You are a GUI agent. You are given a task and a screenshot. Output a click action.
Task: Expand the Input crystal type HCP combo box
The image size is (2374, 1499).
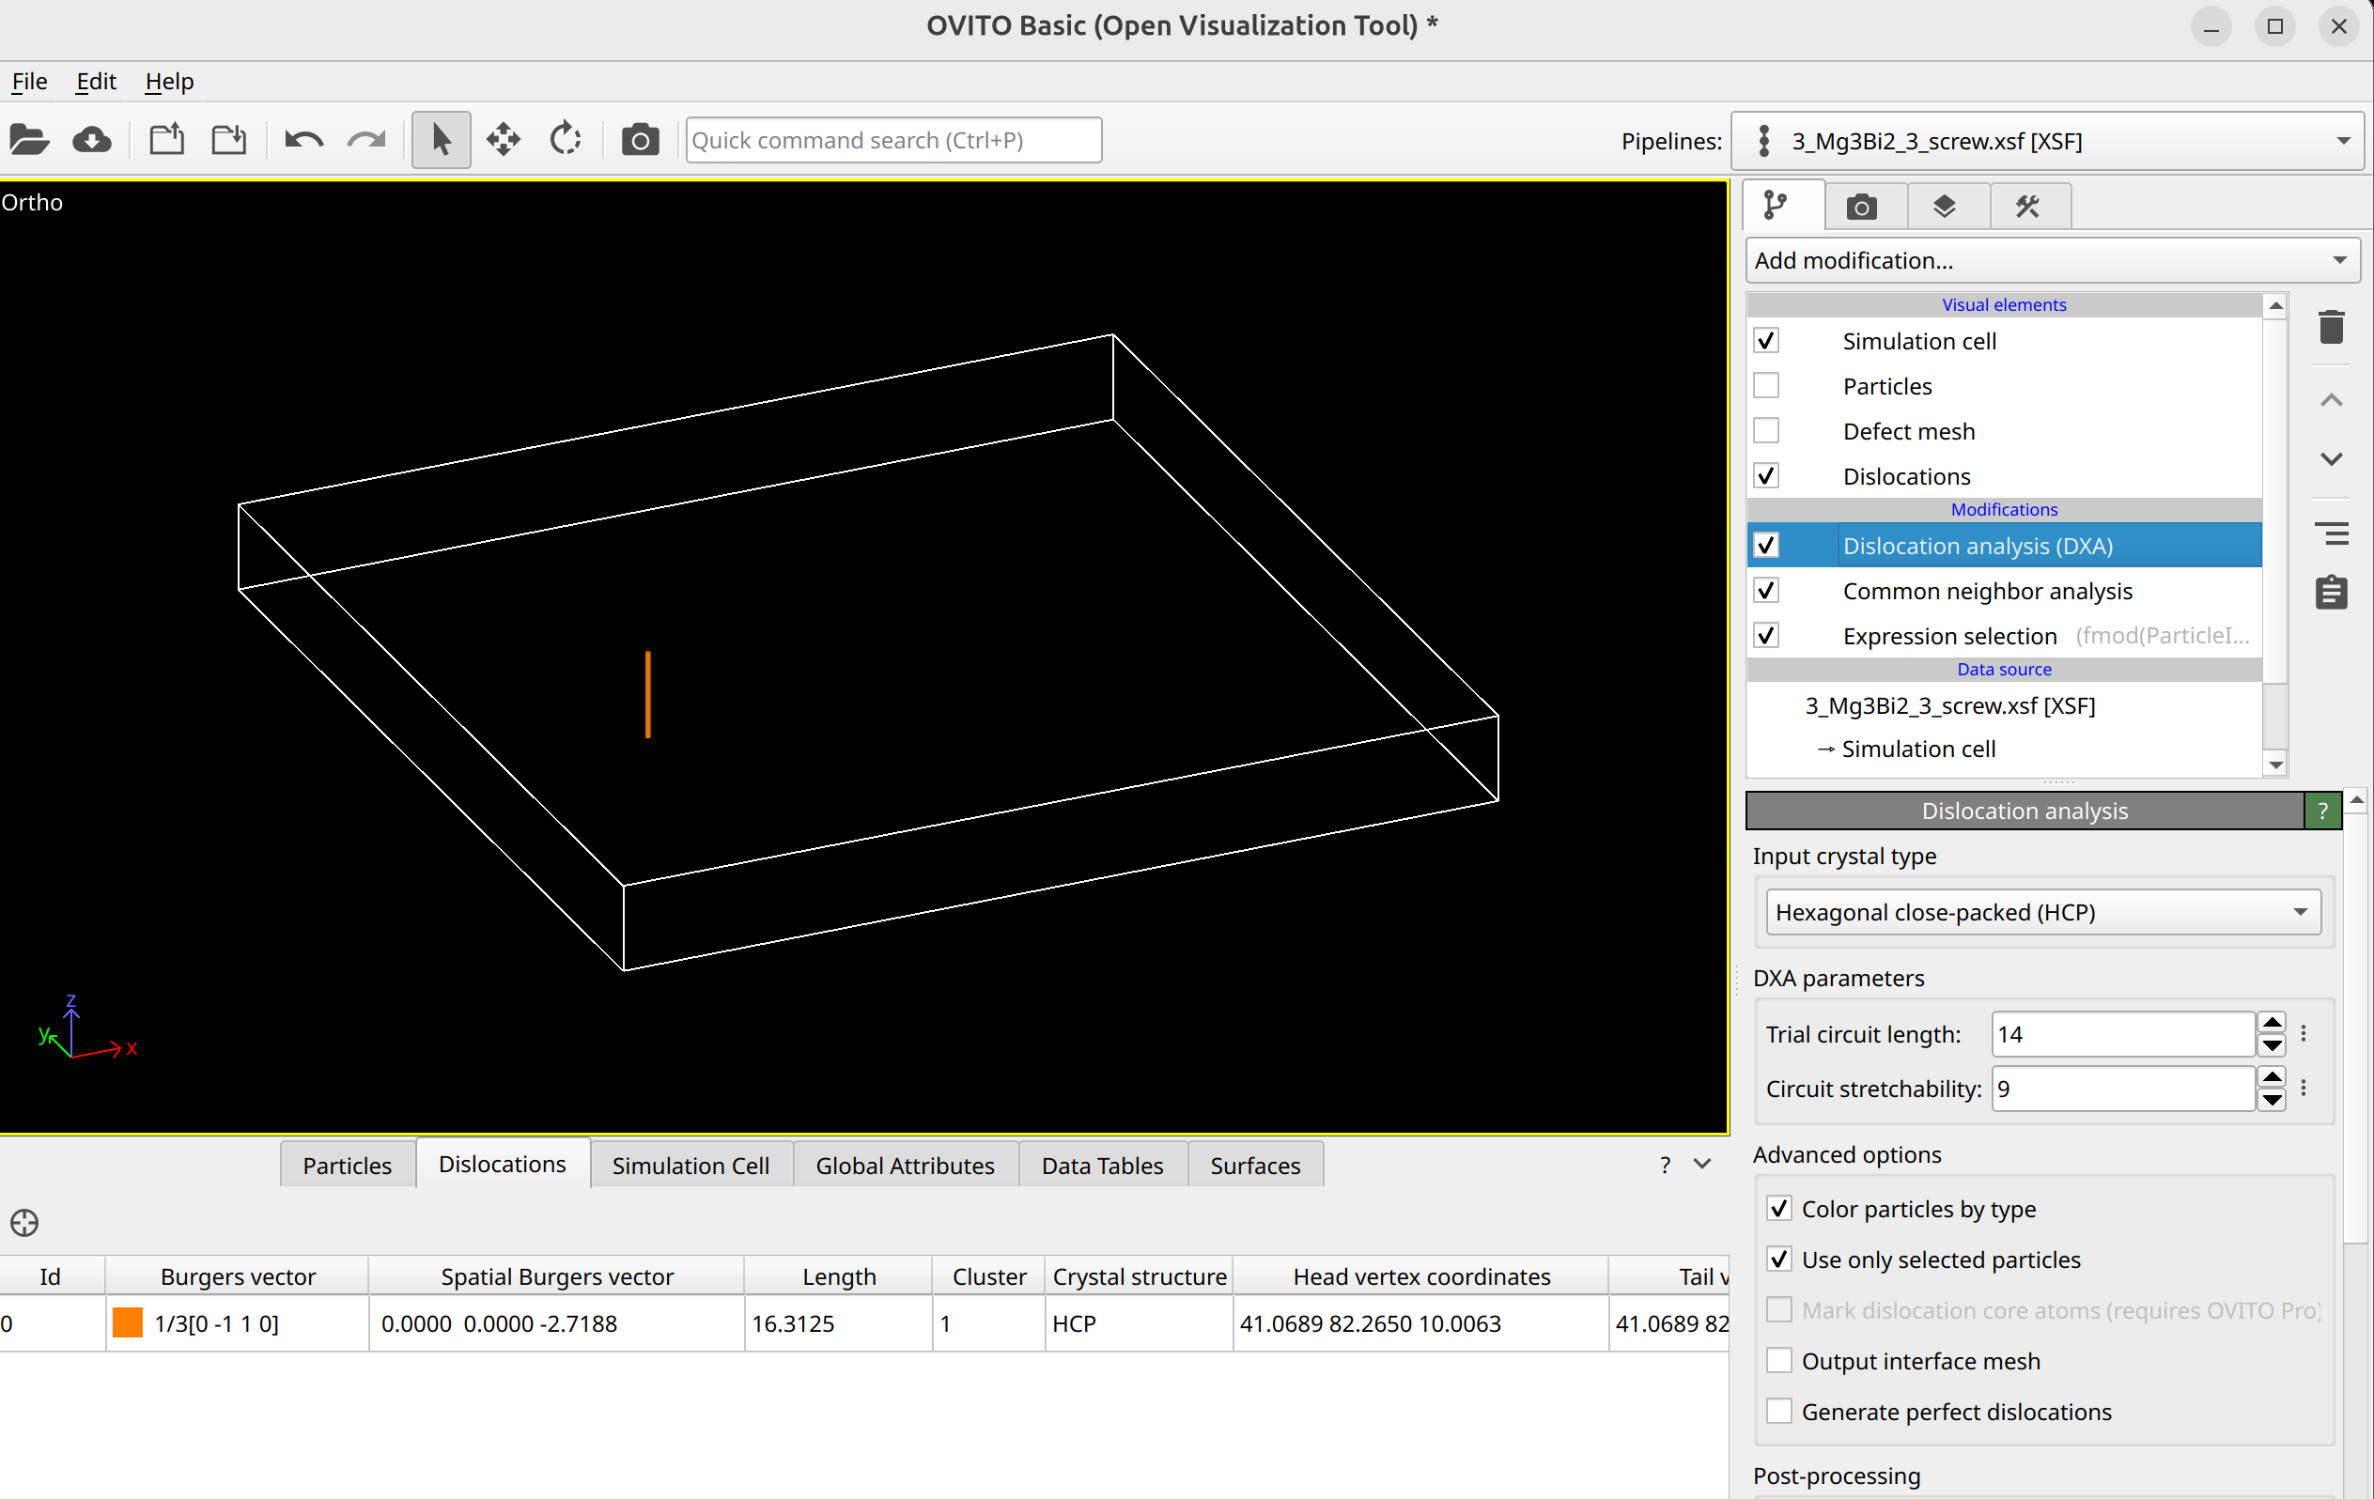click(2042, 912)
